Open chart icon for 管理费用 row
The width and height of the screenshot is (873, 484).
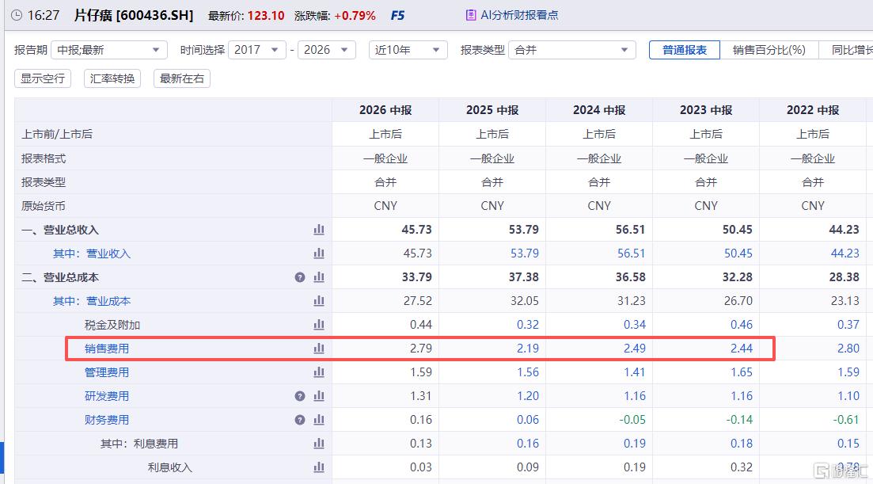(319, 372)
